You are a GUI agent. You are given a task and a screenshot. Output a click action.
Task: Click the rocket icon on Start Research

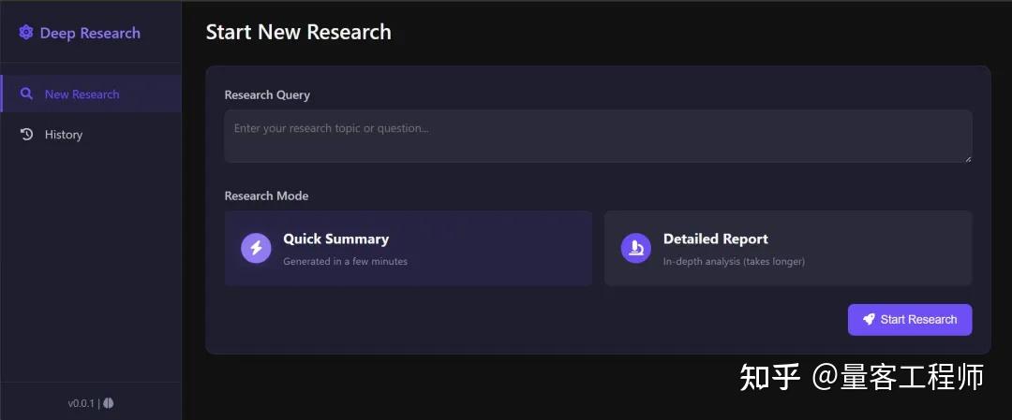click(870, 319)
